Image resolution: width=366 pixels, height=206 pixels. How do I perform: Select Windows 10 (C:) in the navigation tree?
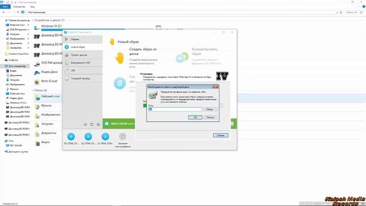(17, 103)
